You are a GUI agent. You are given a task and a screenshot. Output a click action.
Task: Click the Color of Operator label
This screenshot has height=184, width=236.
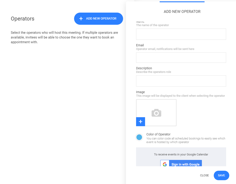pos(158,134)
